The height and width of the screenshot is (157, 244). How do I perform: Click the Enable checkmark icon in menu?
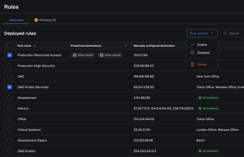click(x=192, y=45)
